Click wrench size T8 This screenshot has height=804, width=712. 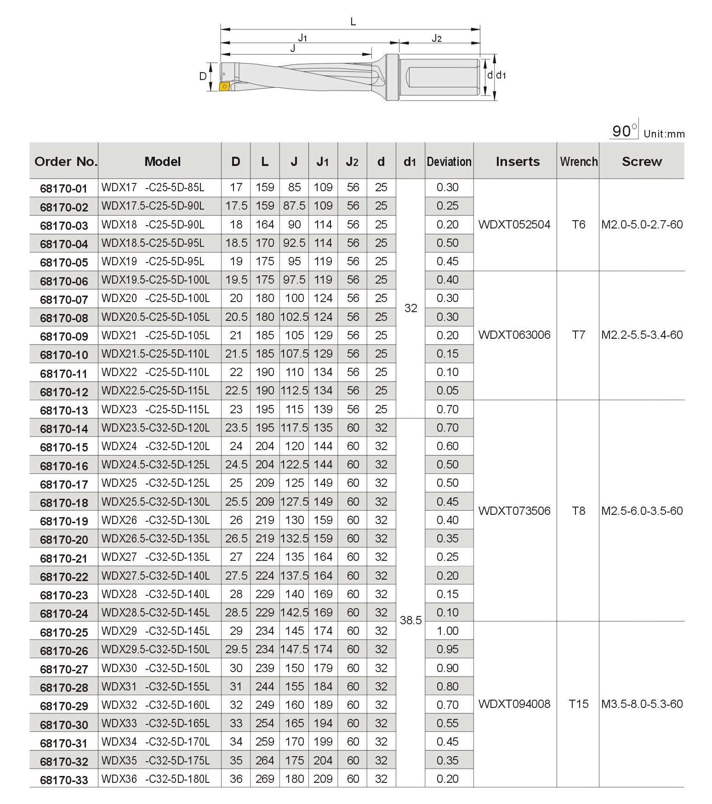578,511
